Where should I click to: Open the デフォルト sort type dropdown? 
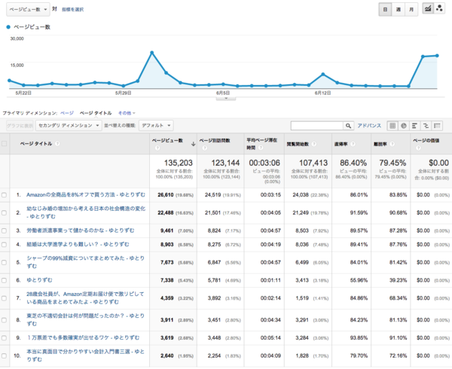tap(156, 126)
